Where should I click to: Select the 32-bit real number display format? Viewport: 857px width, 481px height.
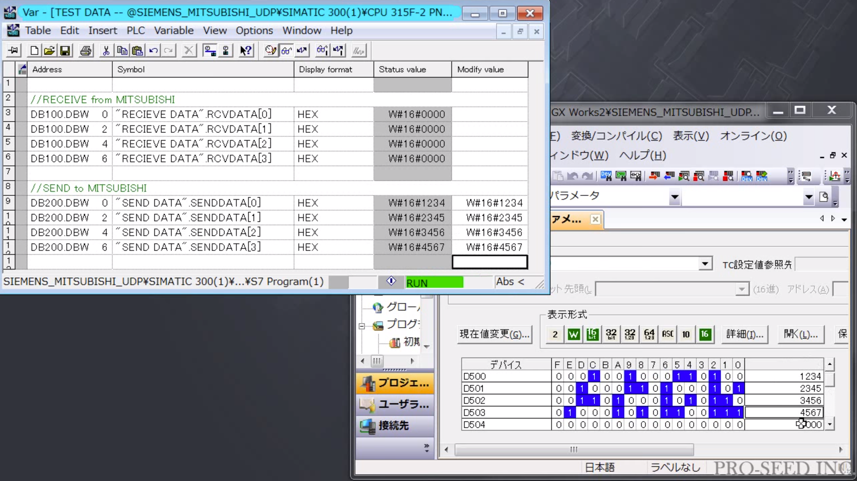point(630,334)
